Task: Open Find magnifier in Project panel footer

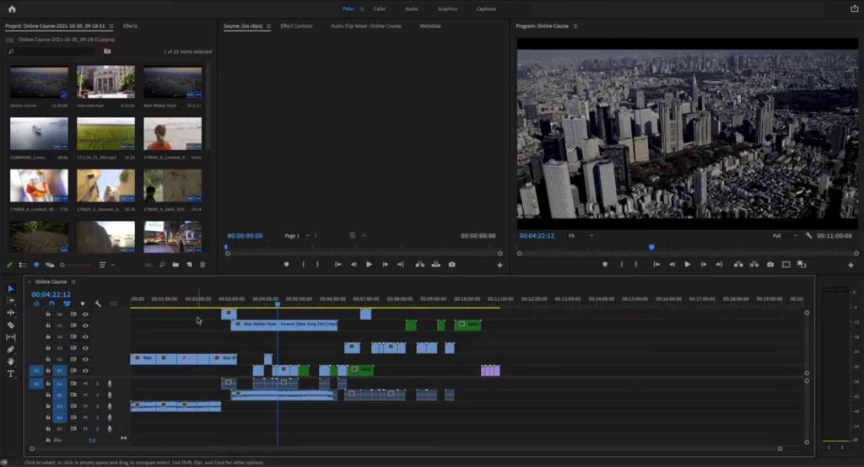Action: tap(162, 265)
